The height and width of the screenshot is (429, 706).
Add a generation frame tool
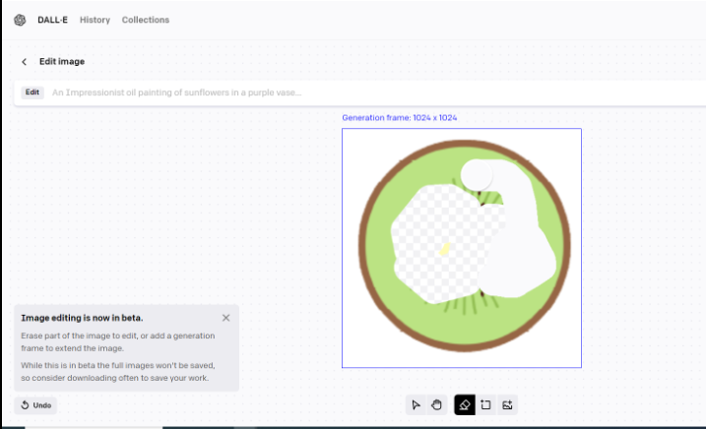point(485,405)
